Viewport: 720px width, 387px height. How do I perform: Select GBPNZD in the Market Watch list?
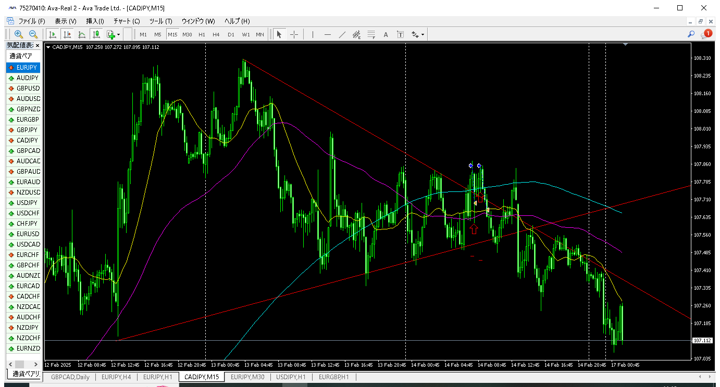click(x=23, y=109)
